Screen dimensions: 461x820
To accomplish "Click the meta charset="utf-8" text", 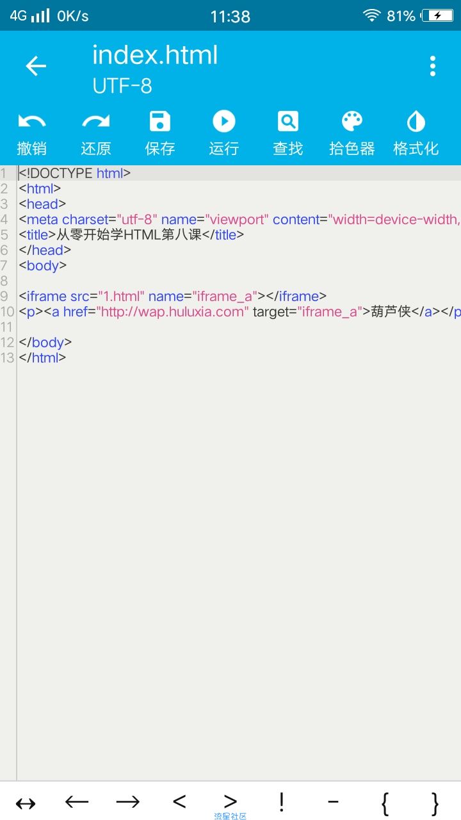I will coord(88,219).
